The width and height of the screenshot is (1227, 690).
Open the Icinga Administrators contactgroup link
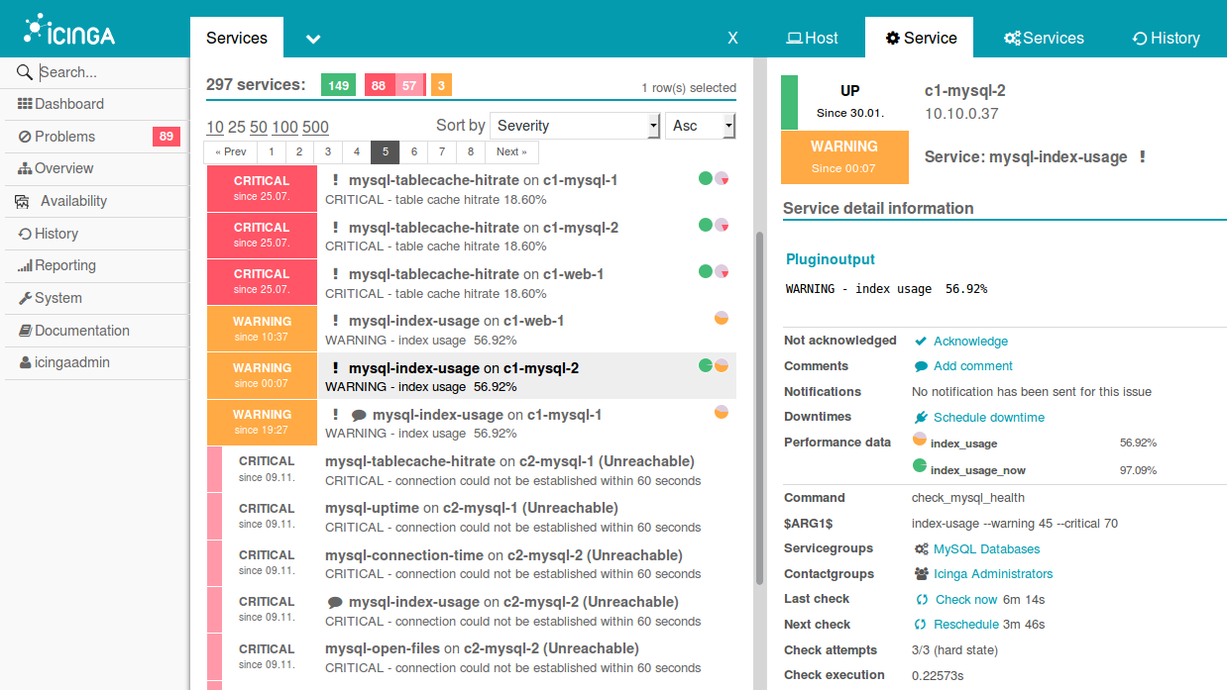pos(992,574)
